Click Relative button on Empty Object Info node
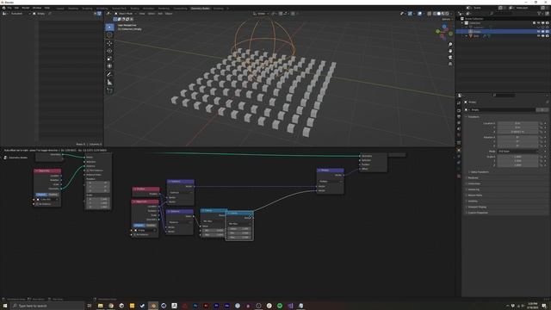This screenshot has height=310, width=551. 151,226
